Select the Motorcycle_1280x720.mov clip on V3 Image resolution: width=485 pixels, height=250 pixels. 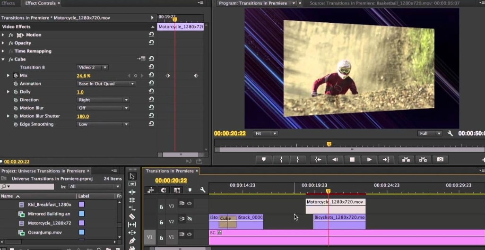coord(336,206)
